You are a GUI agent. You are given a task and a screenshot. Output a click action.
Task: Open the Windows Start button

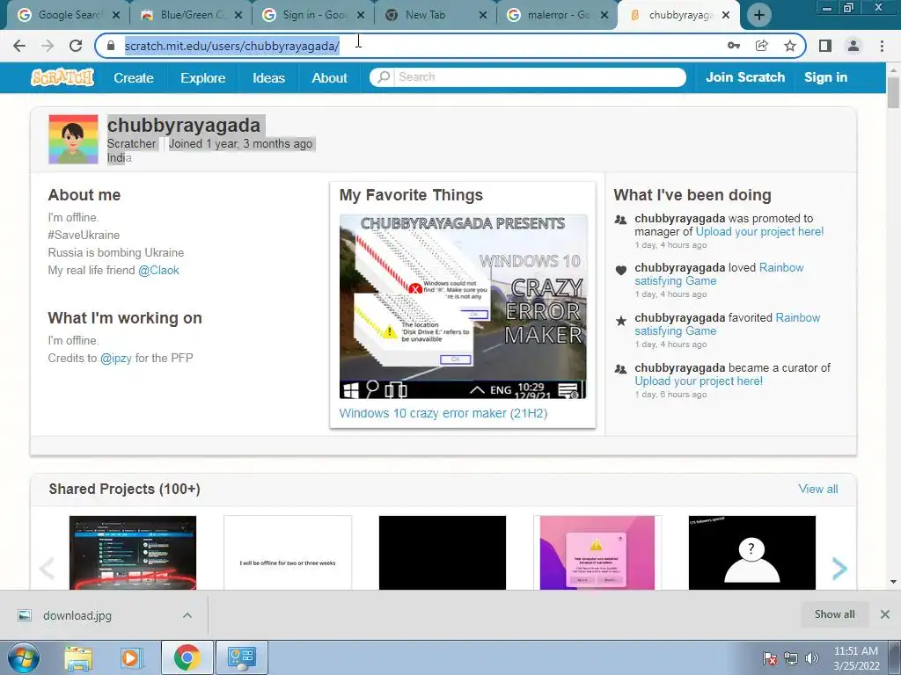24,657
